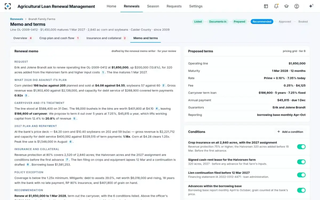Viewport: 320px width, 200px height.
Task: Select the Memo and terms tab
Action: (x=146, y=38)
